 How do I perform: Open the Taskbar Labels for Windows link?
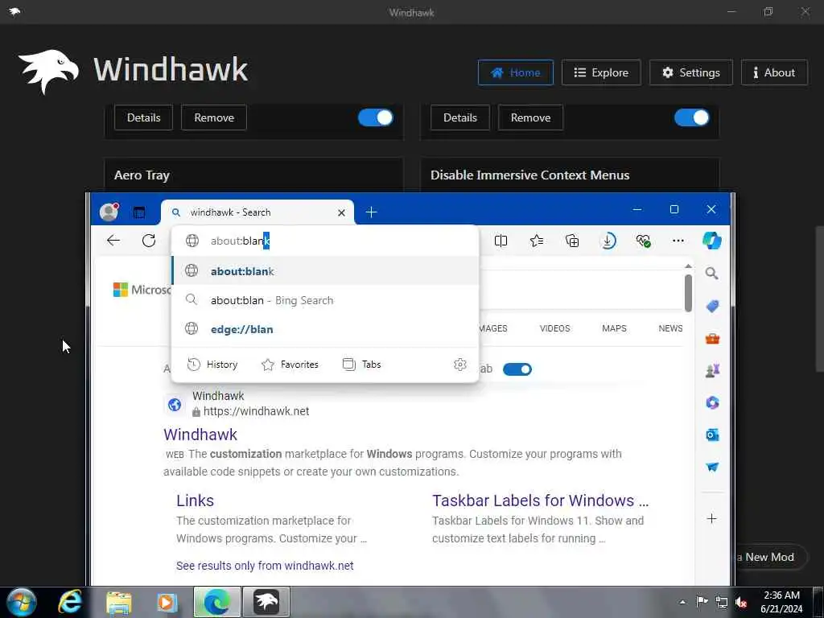(x=540, y=501)
